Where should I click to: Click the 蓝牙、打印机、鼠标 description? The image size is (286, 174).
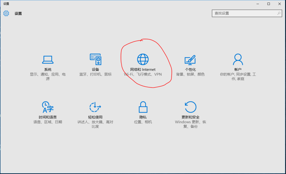tap(95, 74)
